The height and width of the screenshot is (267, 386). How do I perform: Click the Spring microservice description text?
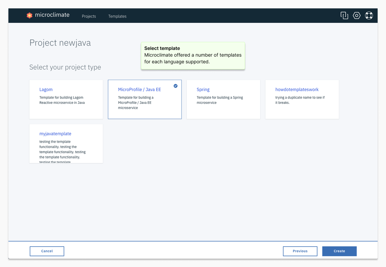220,100
